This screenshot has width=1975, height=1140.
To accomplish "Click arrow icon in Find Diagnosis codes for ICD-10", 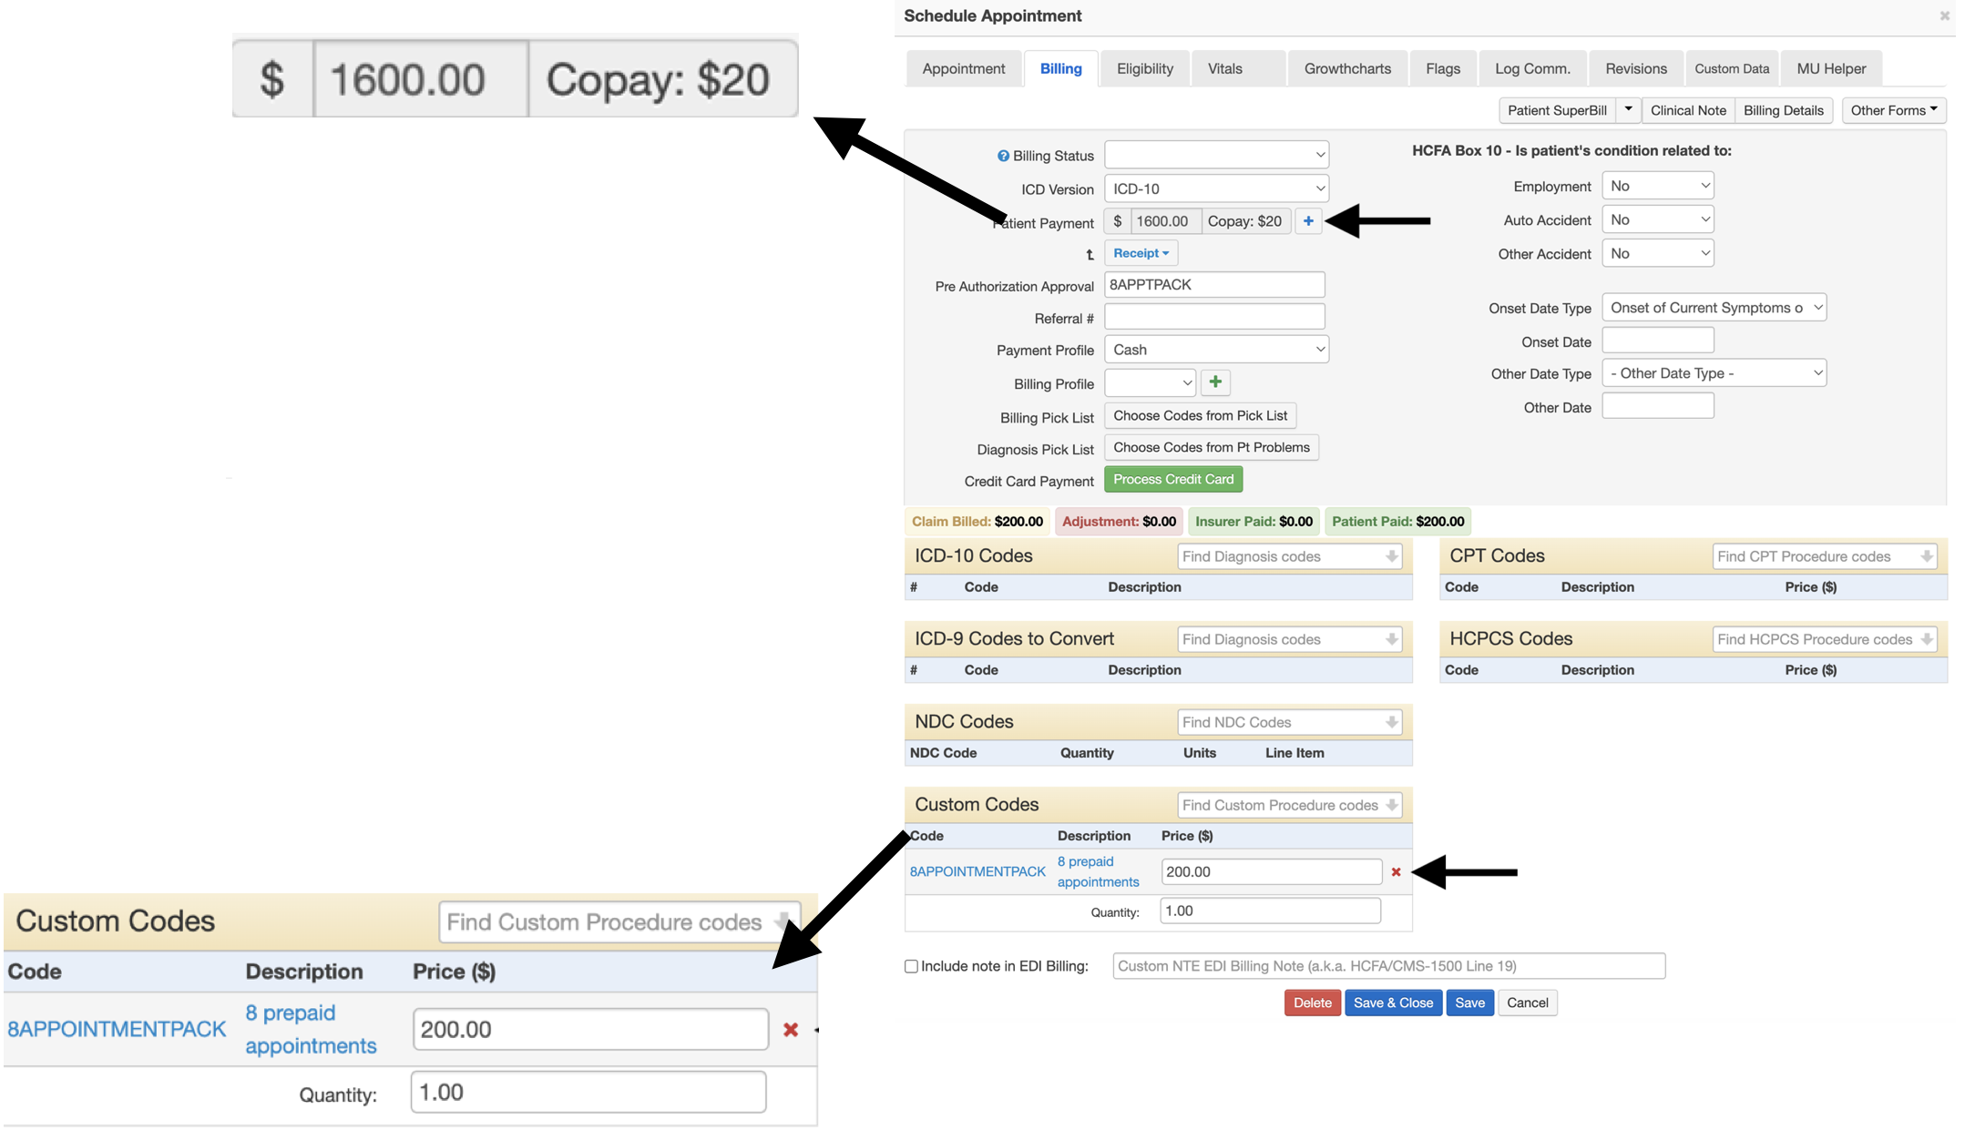I will pyautogui.click(x=1391, y=556).
